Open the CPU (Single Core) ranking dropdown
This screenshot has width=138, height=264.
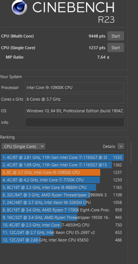23,146
